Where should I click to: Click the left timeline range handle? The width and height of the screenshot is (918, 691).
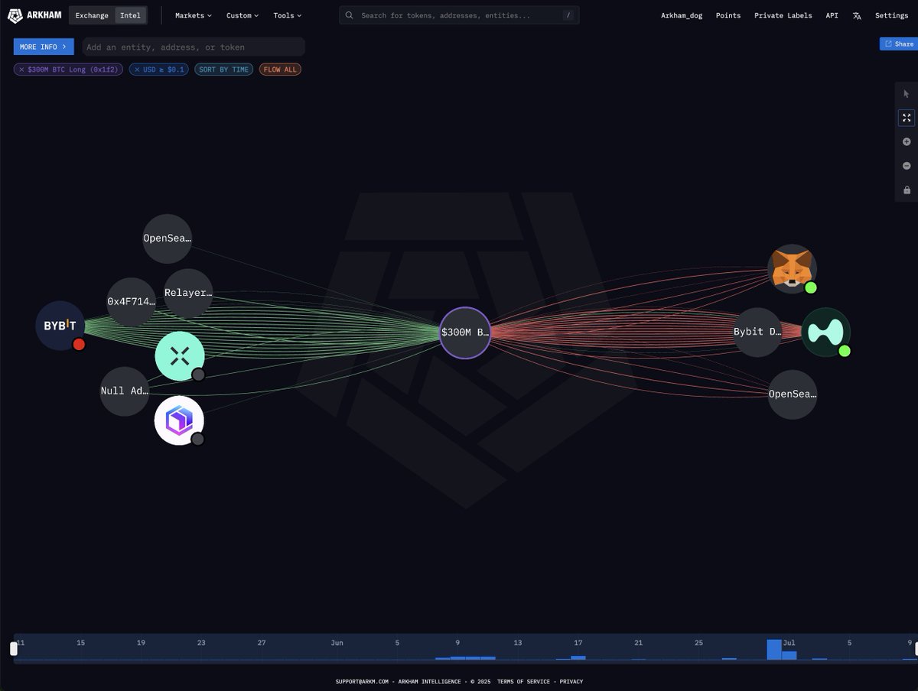click(x=14, y=648)
